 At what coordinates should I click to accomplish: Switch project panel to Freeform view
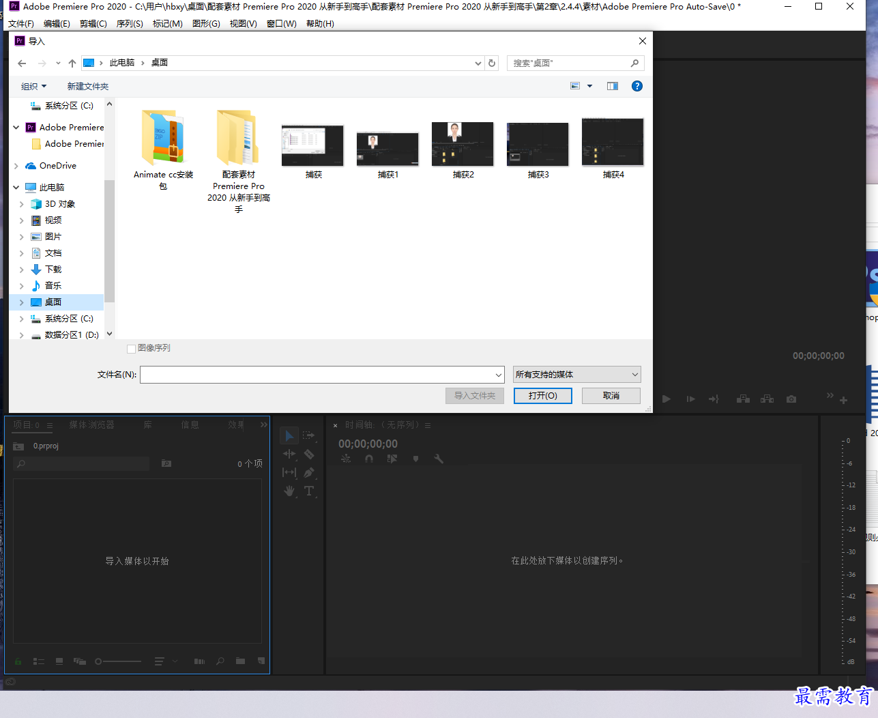tap(80, 661)
